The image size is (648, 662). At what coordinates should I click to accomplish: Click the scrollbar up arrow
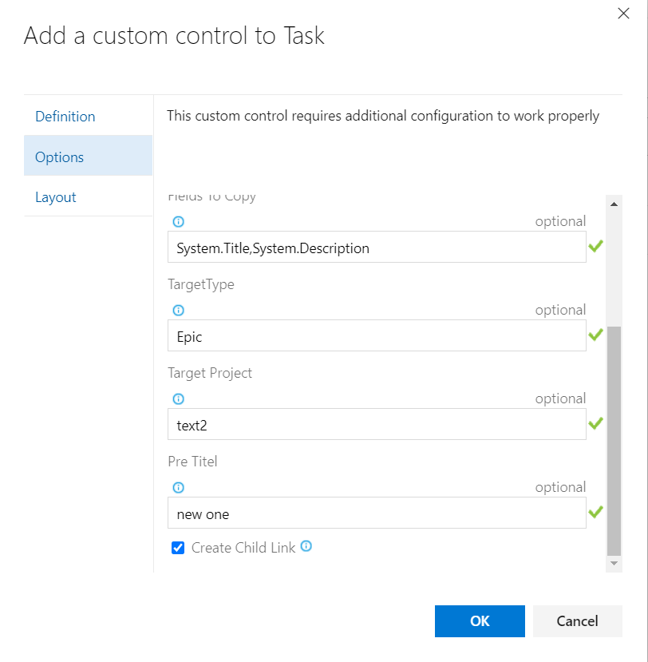point(614,205)
